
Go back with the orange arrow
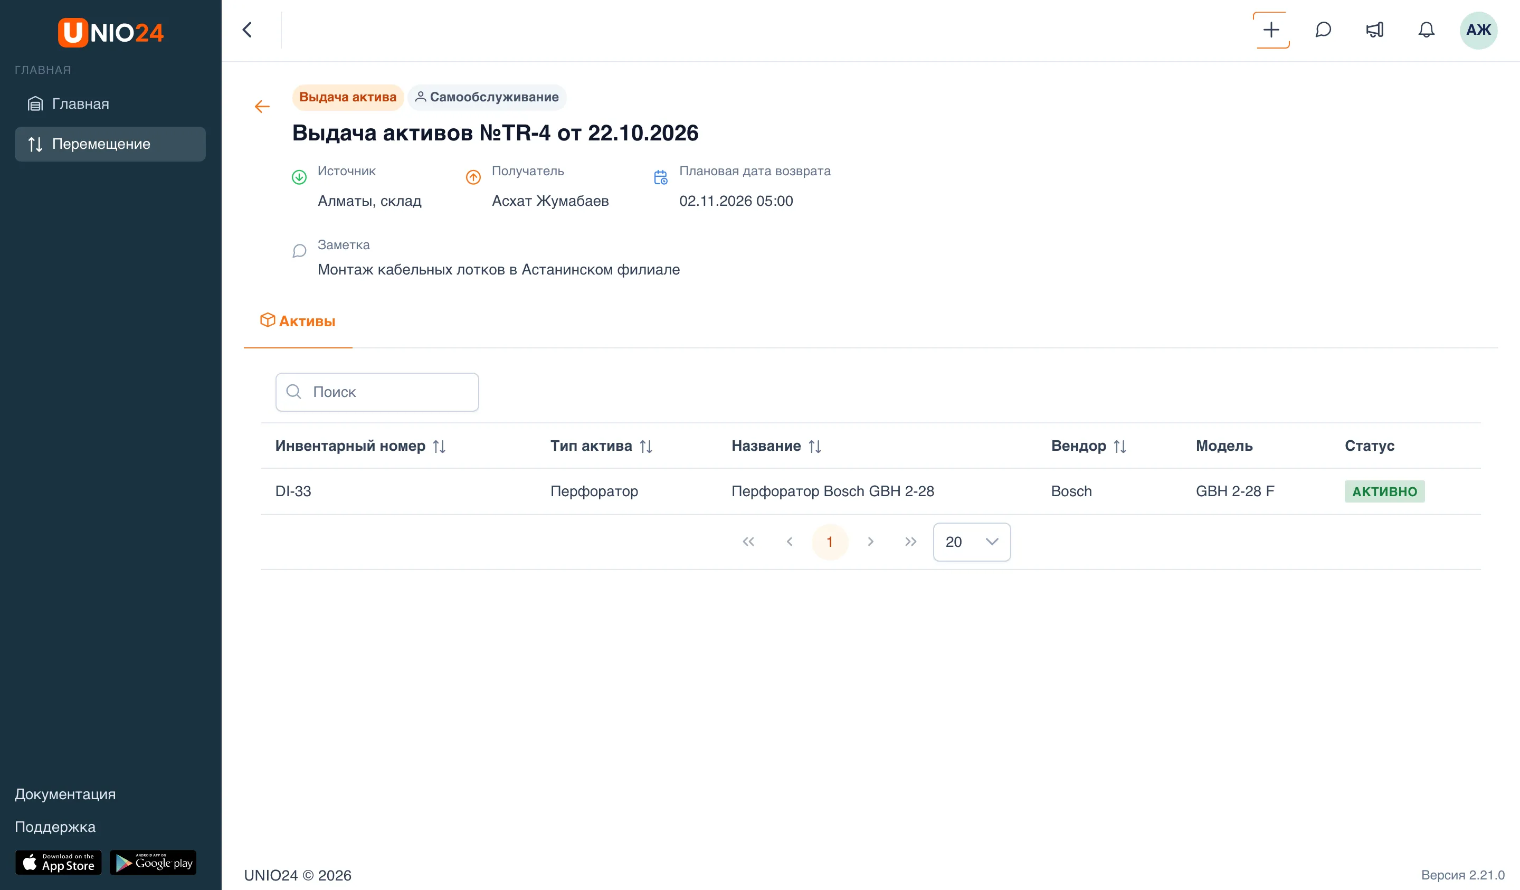[262, 107]
